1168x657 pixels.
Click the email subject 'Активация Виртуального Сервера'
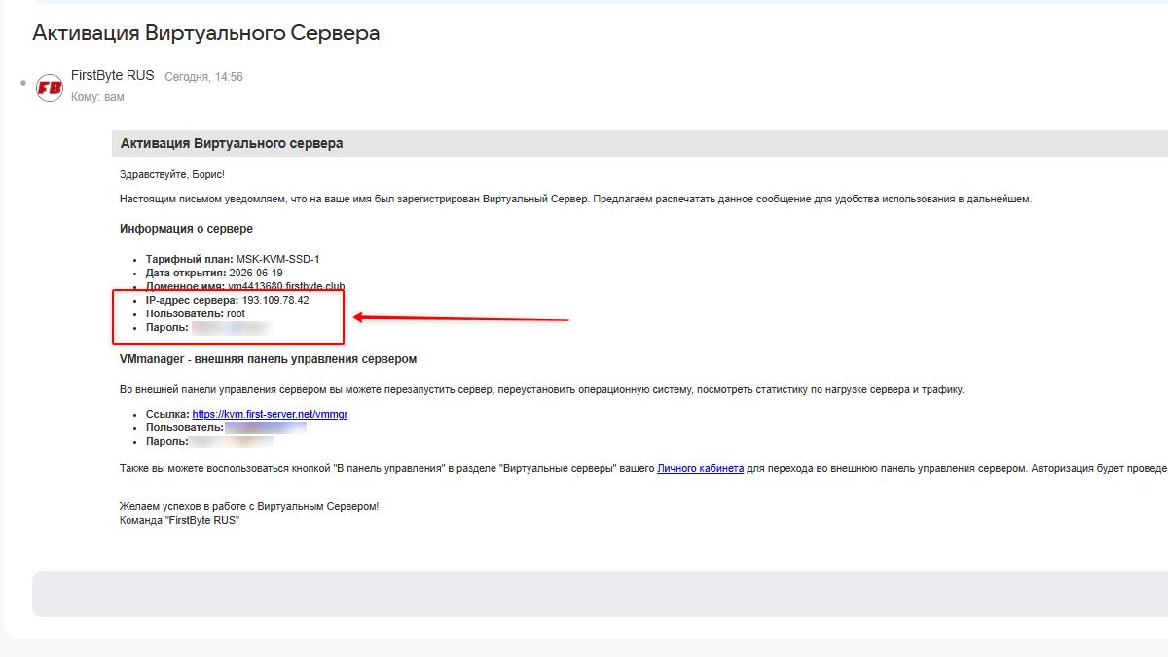206,33
